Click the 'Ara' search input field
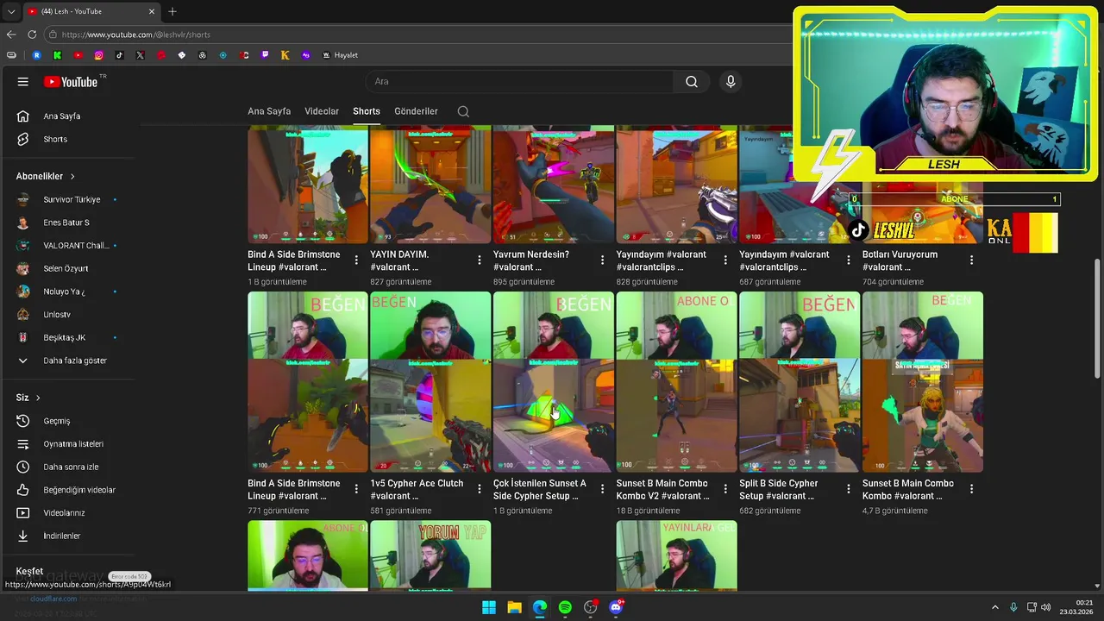1104x621 pixels. (520, 82)
